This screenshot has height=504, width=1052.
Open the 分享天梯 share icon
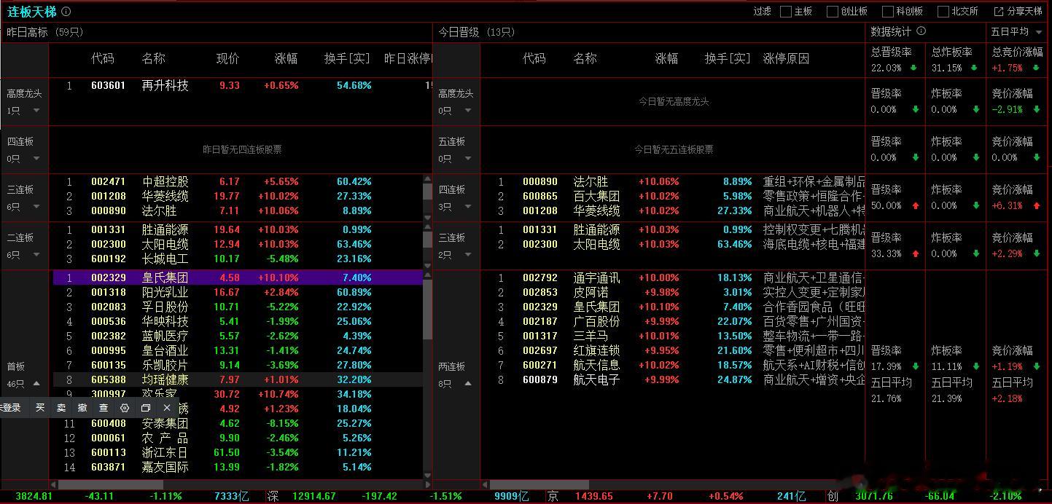(1000, 11)
